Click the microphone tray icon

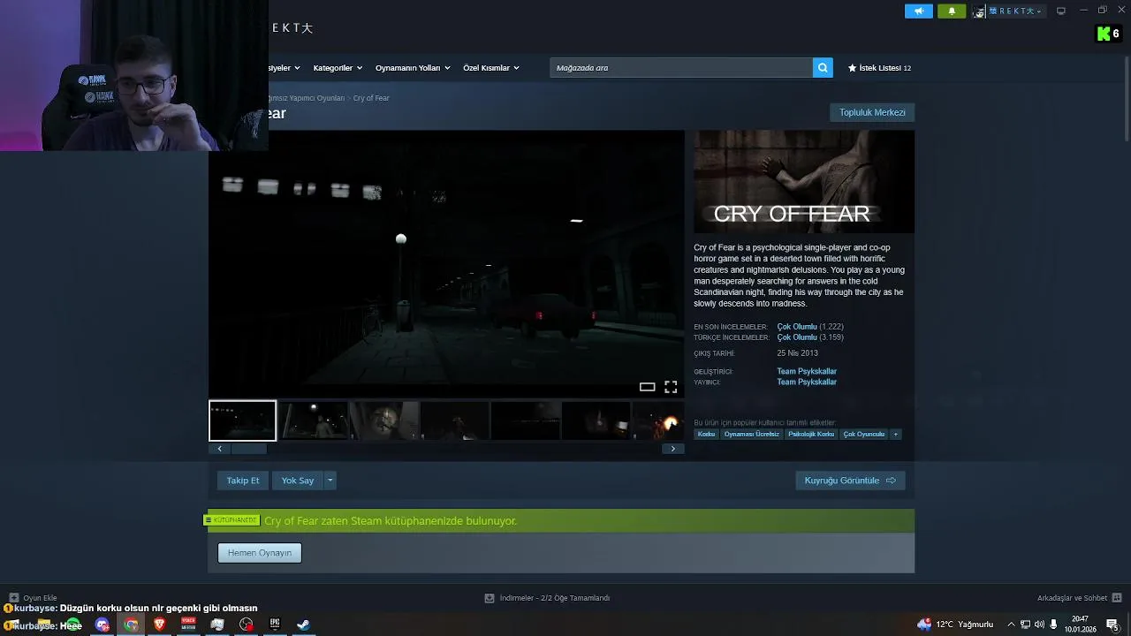tap(1053, 625)
